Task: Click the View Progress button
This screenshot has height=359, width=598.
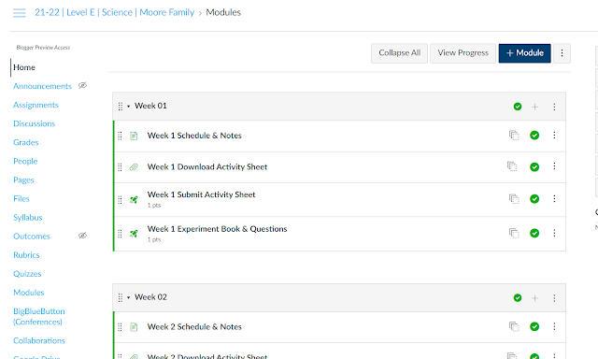Action: click(x=463, y=53)
